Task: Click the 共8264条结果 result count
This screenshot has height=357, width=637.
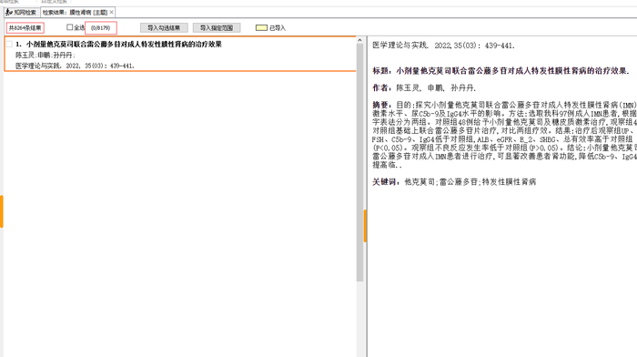Action: click(x=25, y=27)
